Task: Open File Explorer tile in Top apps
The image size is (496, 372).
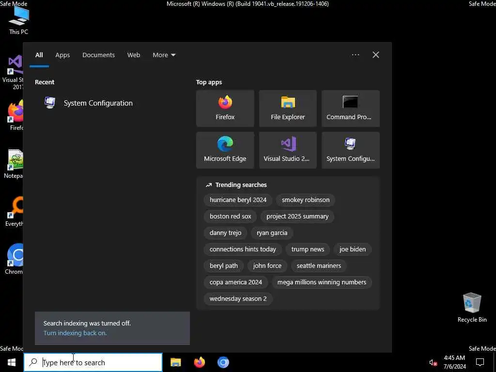Action: [288, 108]
